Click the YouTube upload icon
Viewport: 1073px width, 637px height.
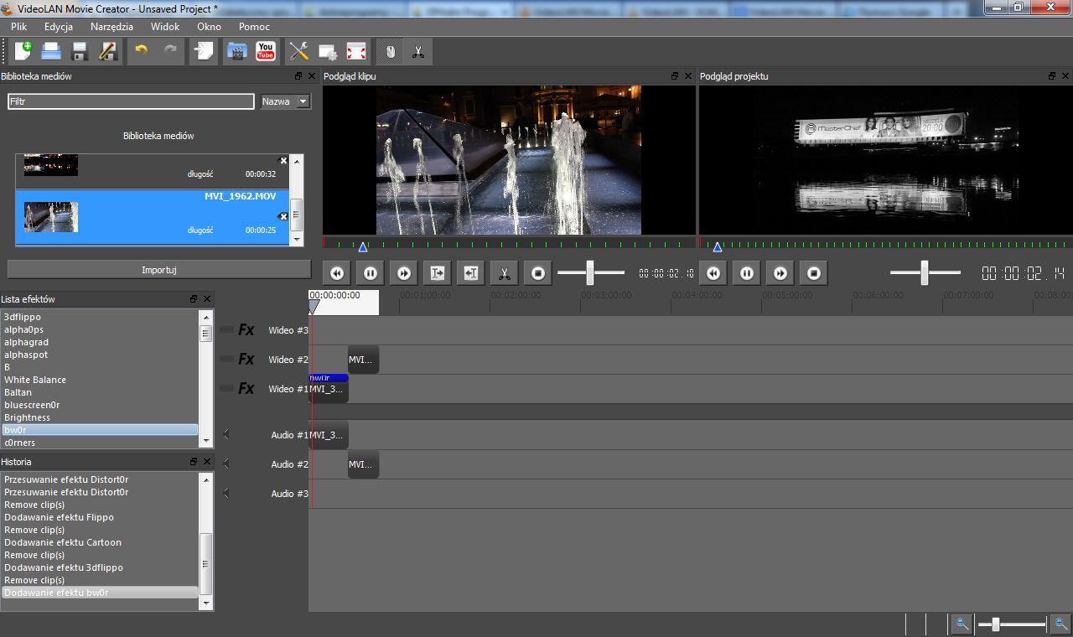pos(265,51)
